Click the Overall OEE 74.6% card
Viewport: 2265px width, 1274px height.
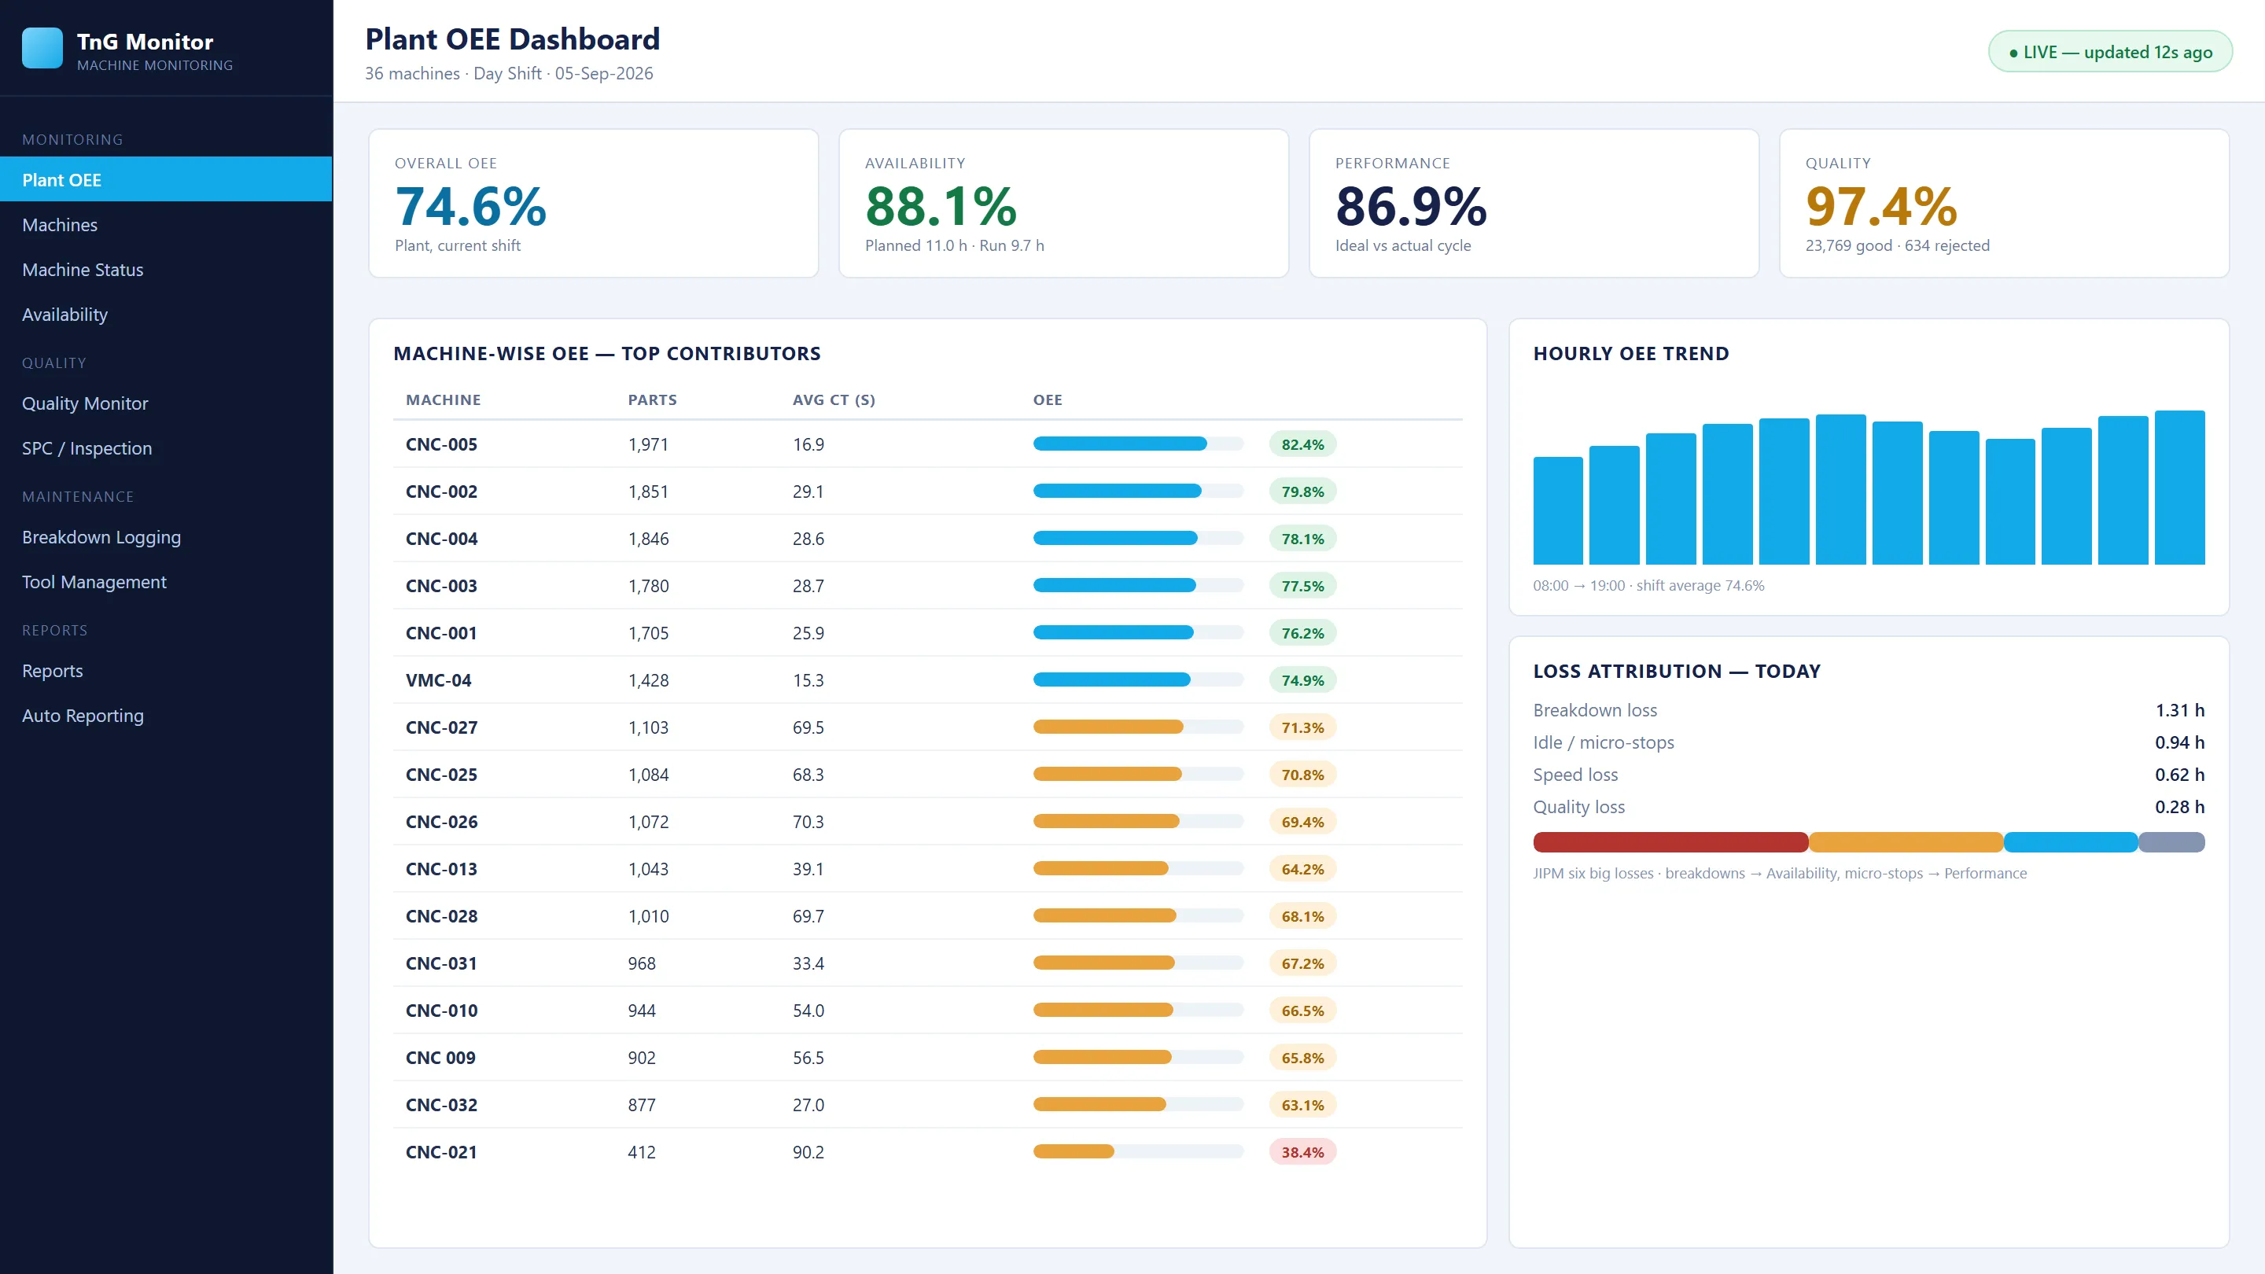click(x=594, y=203)
